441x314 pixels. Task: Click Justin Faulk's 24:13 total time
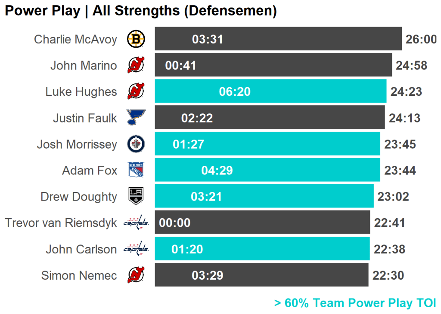404,118
